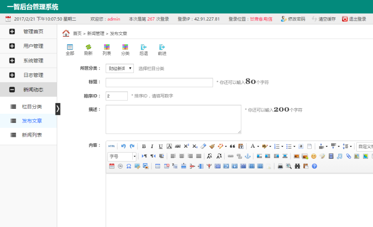The image size is (373, 227).
Task: Toggle bold formatting
Action: coord(144,146)
